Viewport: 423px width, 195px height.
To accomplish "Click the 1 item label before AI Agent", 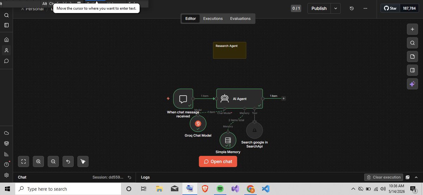I will [x=205, y=96].
